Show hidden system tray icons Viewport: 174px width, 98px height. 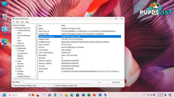tap(144, 95)
